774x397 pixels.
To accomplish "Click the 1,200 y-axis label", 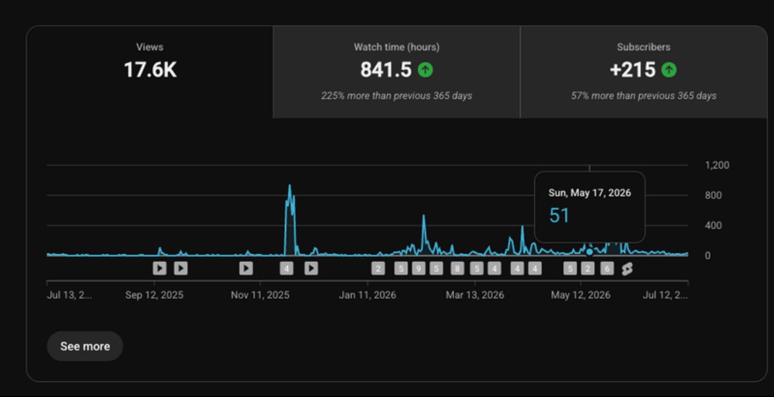I will click(x=717, y=165).
